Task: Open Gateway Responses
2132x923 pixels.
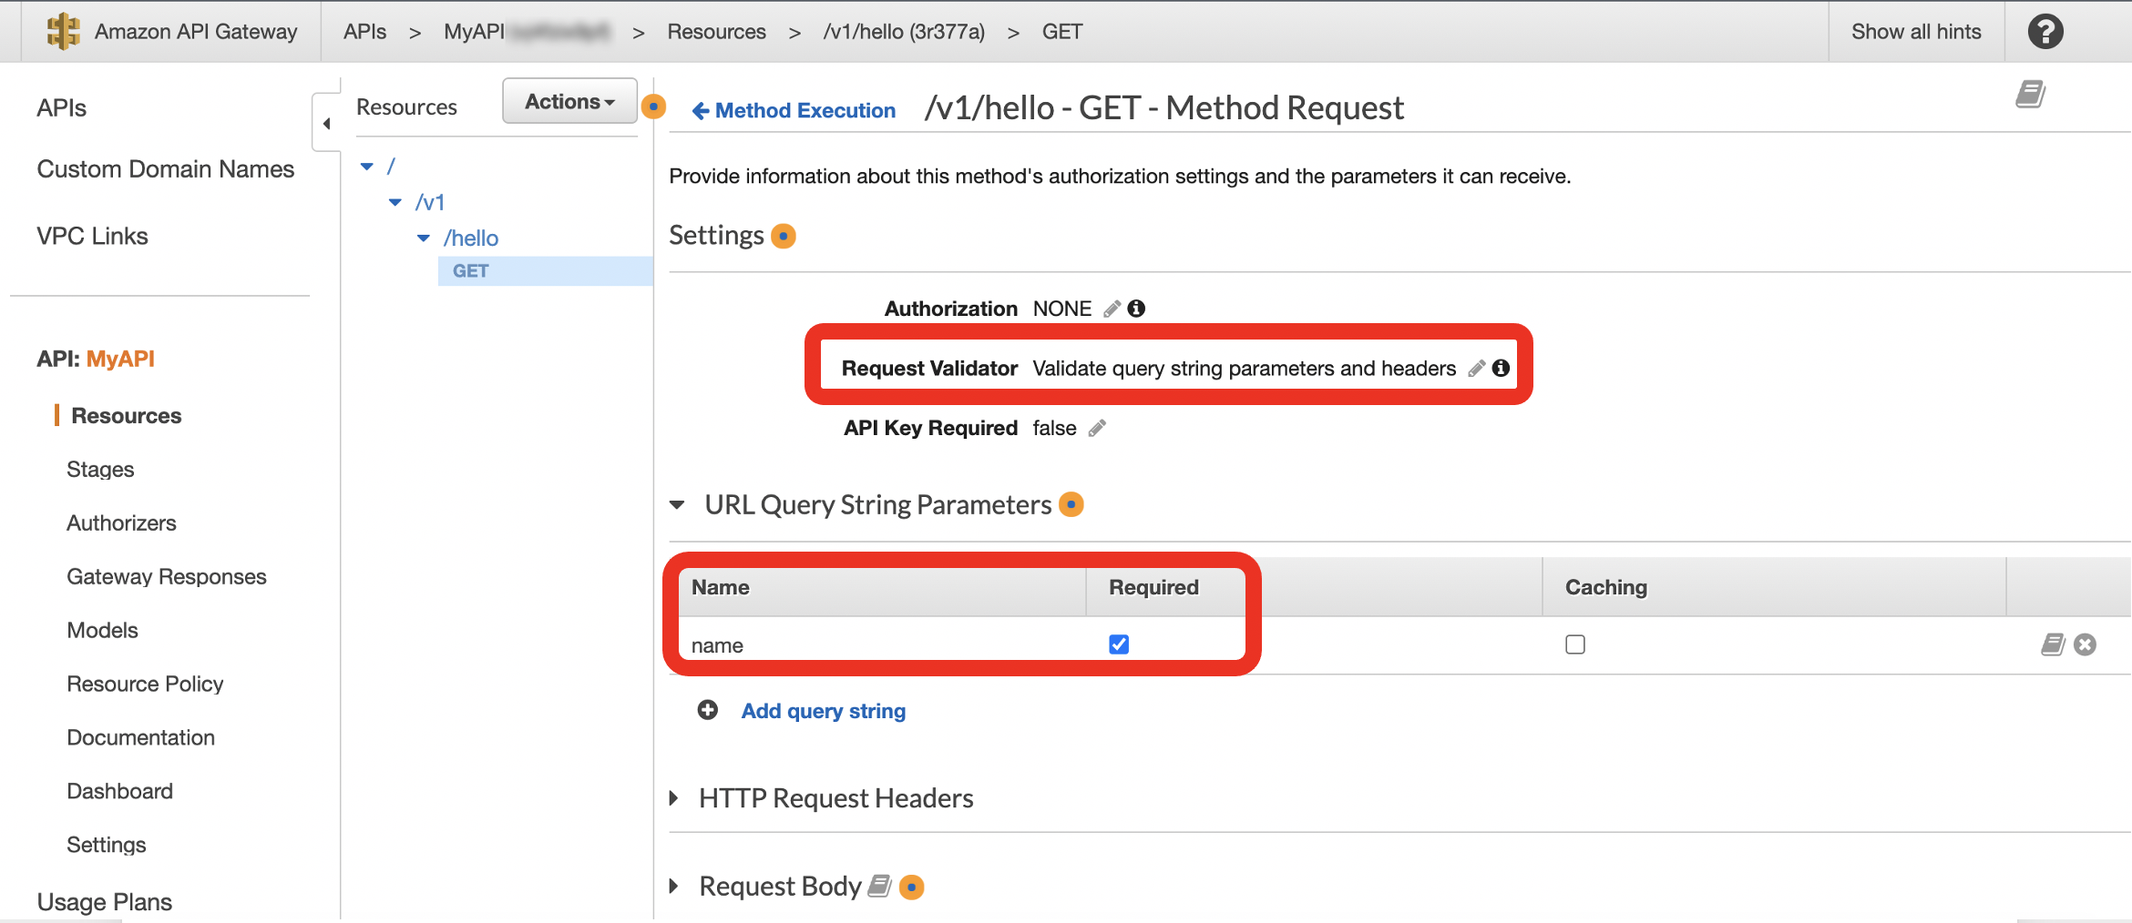Action: point(167,577)
